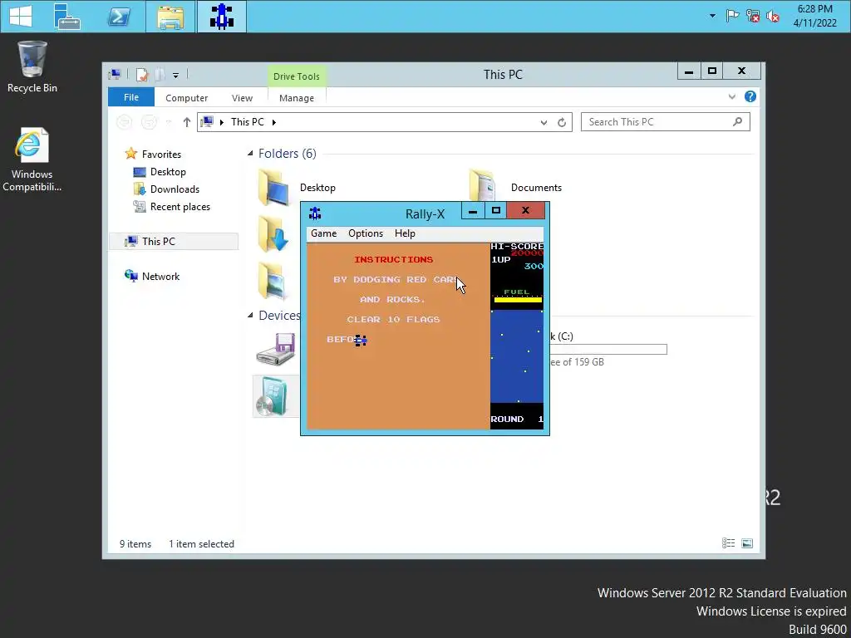This screenshot has width=851, height=638.
Task: Select the Downloads folder with blue arrow
Action: pyautogui.click(x=273, y=233)
